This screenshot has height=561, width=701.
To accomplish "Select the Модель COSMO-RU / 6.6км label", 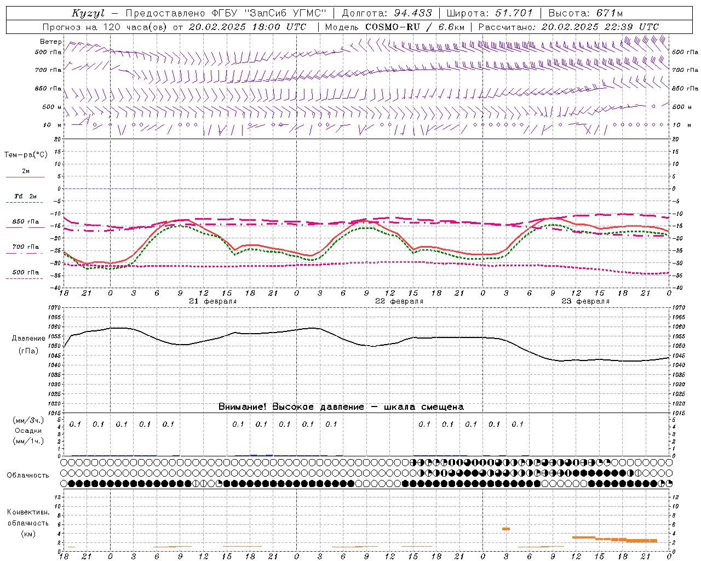I will [394, 27].
